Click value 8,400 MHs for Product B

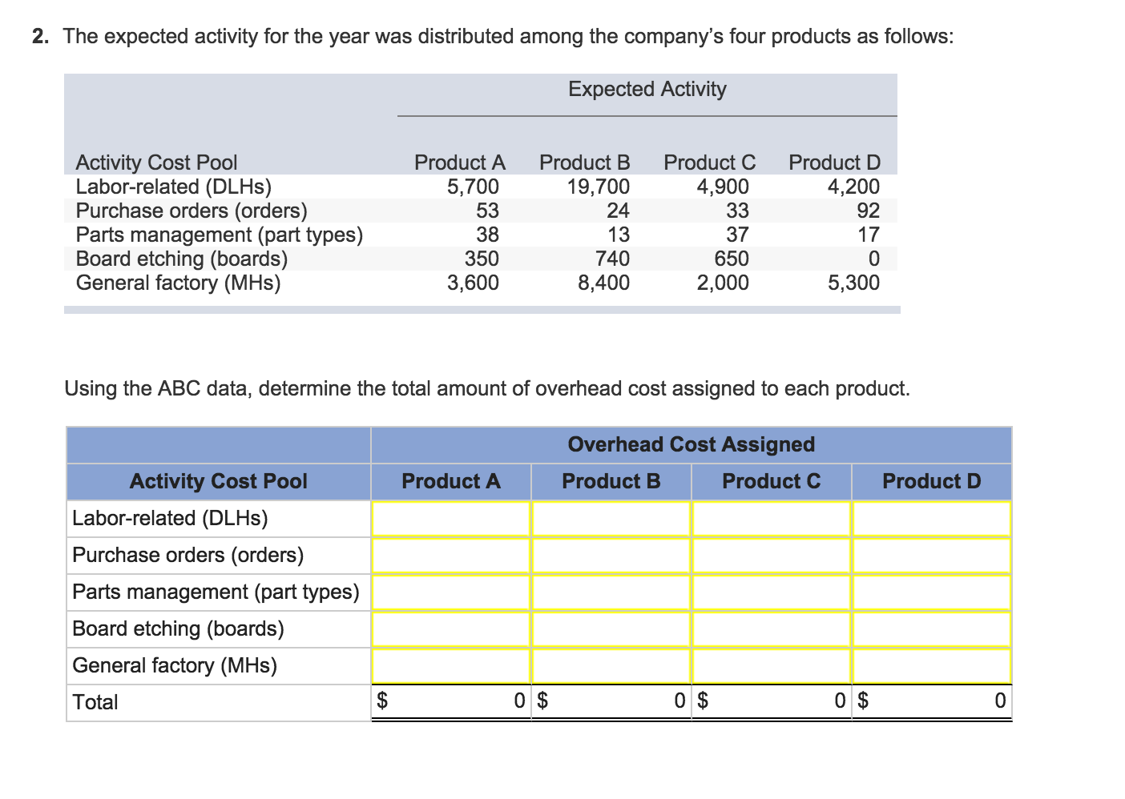tap(603, 283)
